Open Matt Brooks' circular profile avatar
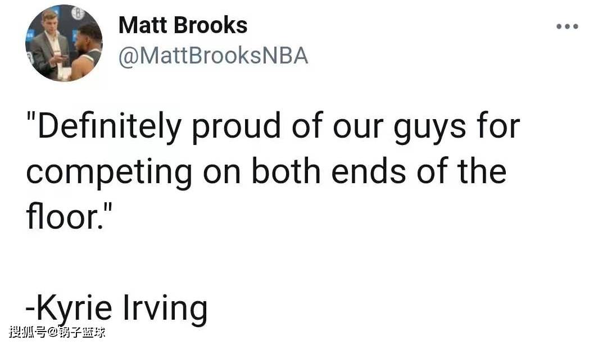Viewport: 607px width, 345px height. pyautogui.click(x=64, y=43)
